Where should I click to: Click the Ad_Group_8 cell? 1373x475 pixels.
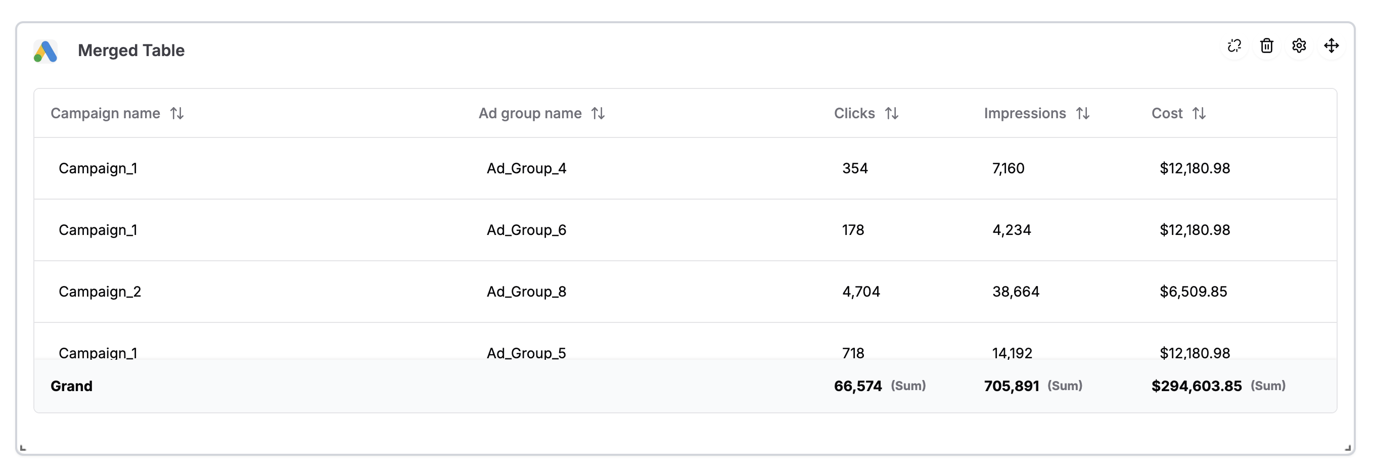click(526, 292)
